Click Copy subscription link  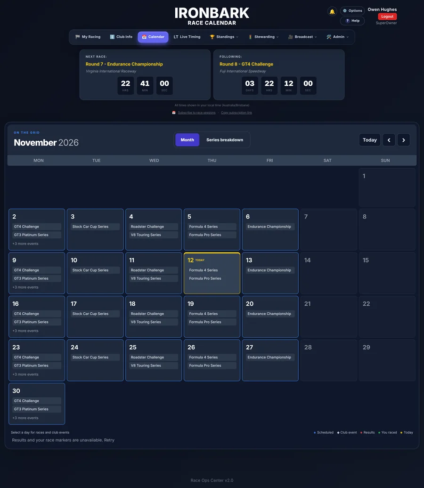click(x=236, y=113)
